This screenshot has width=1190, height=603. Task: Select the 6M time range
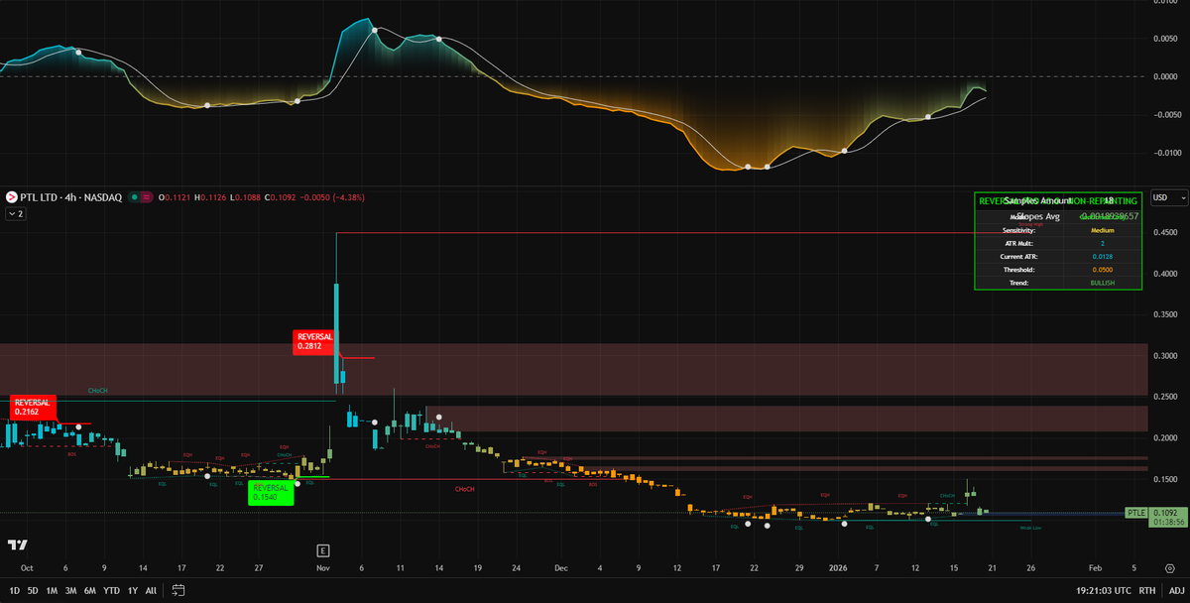point(90,590)
